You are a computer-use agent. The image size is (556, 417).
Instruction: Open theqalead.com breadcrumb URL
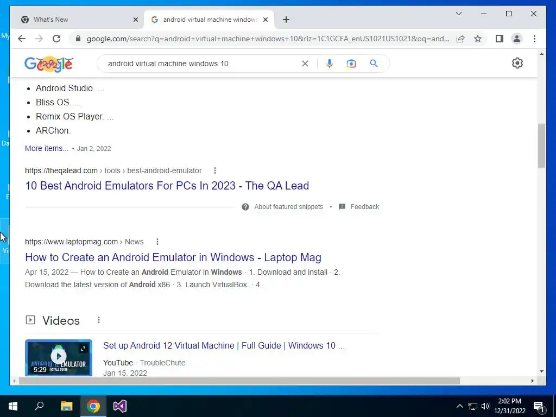[x=113, y=170]
